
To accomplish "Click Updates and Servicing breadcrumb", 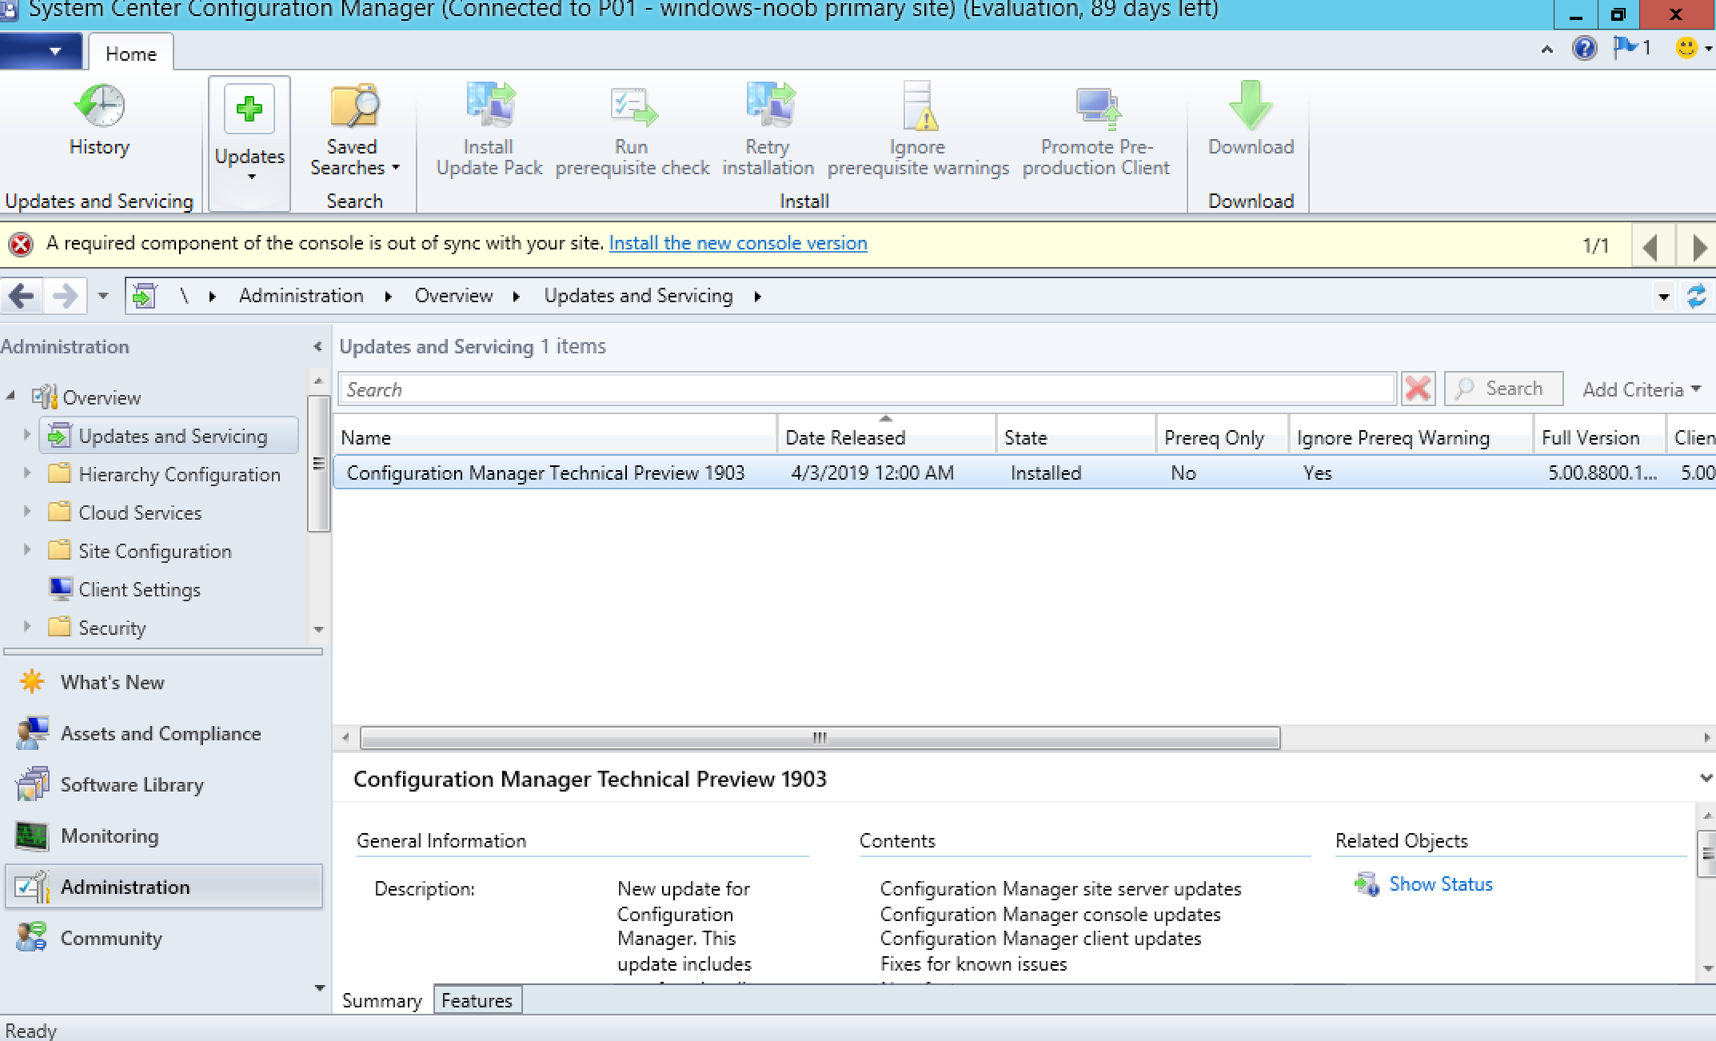I will [638, 296].
